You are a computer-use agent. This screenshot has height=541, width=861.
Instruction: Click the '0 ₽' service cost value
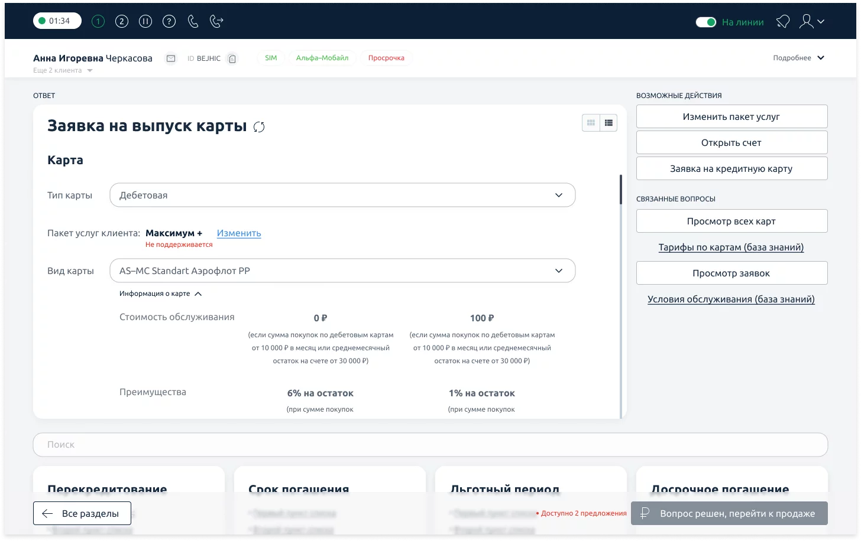click(321, 318)
